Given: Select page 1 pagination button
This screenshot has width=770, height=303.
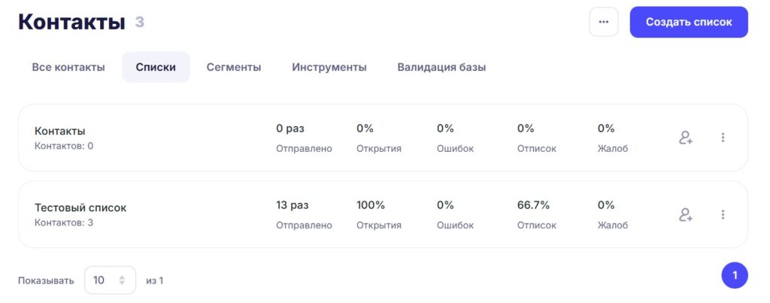Looking at the screenshot, I should 734,275.
